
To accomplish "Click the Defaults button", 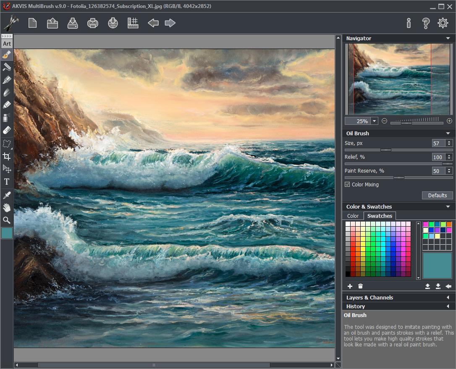I will tap(437, 196).
